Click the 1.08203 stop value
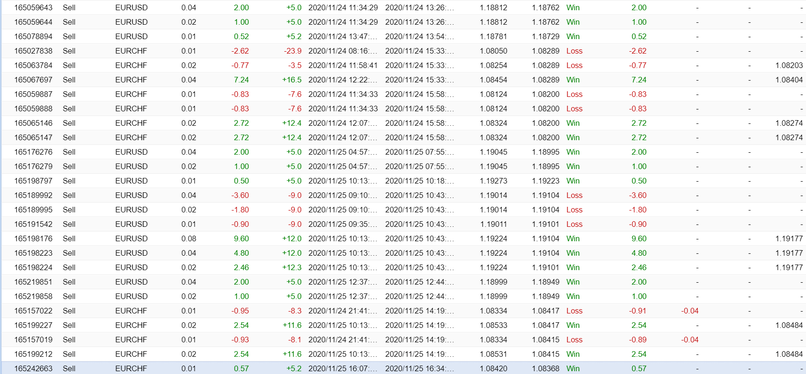 [789, 65]
